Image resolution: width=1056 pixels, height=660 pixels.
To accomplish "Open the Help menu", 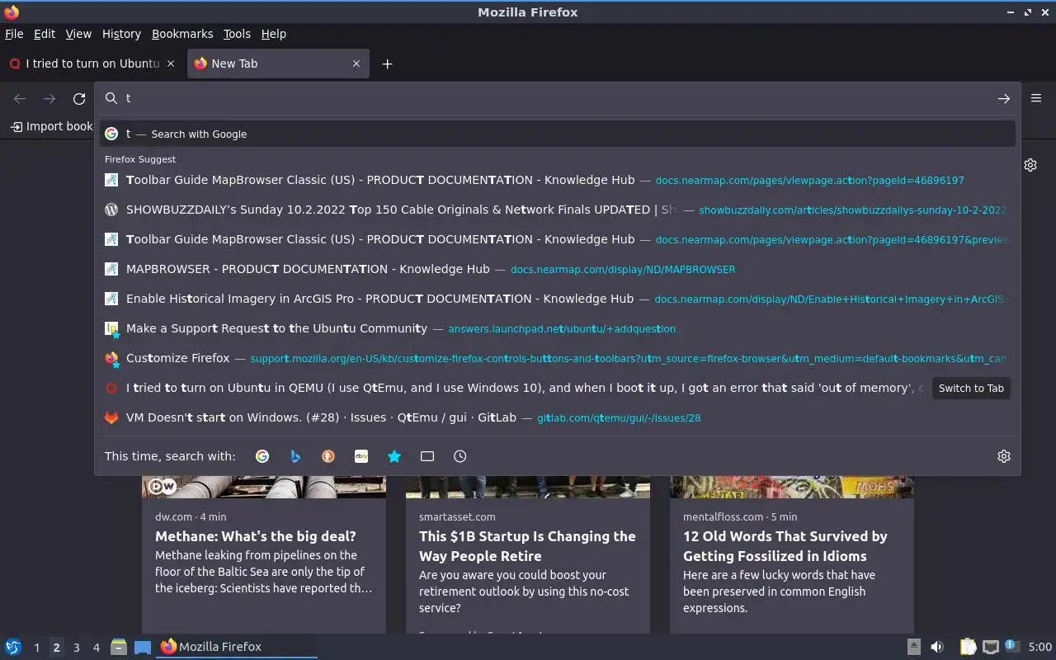I will [x=273, y=34].
